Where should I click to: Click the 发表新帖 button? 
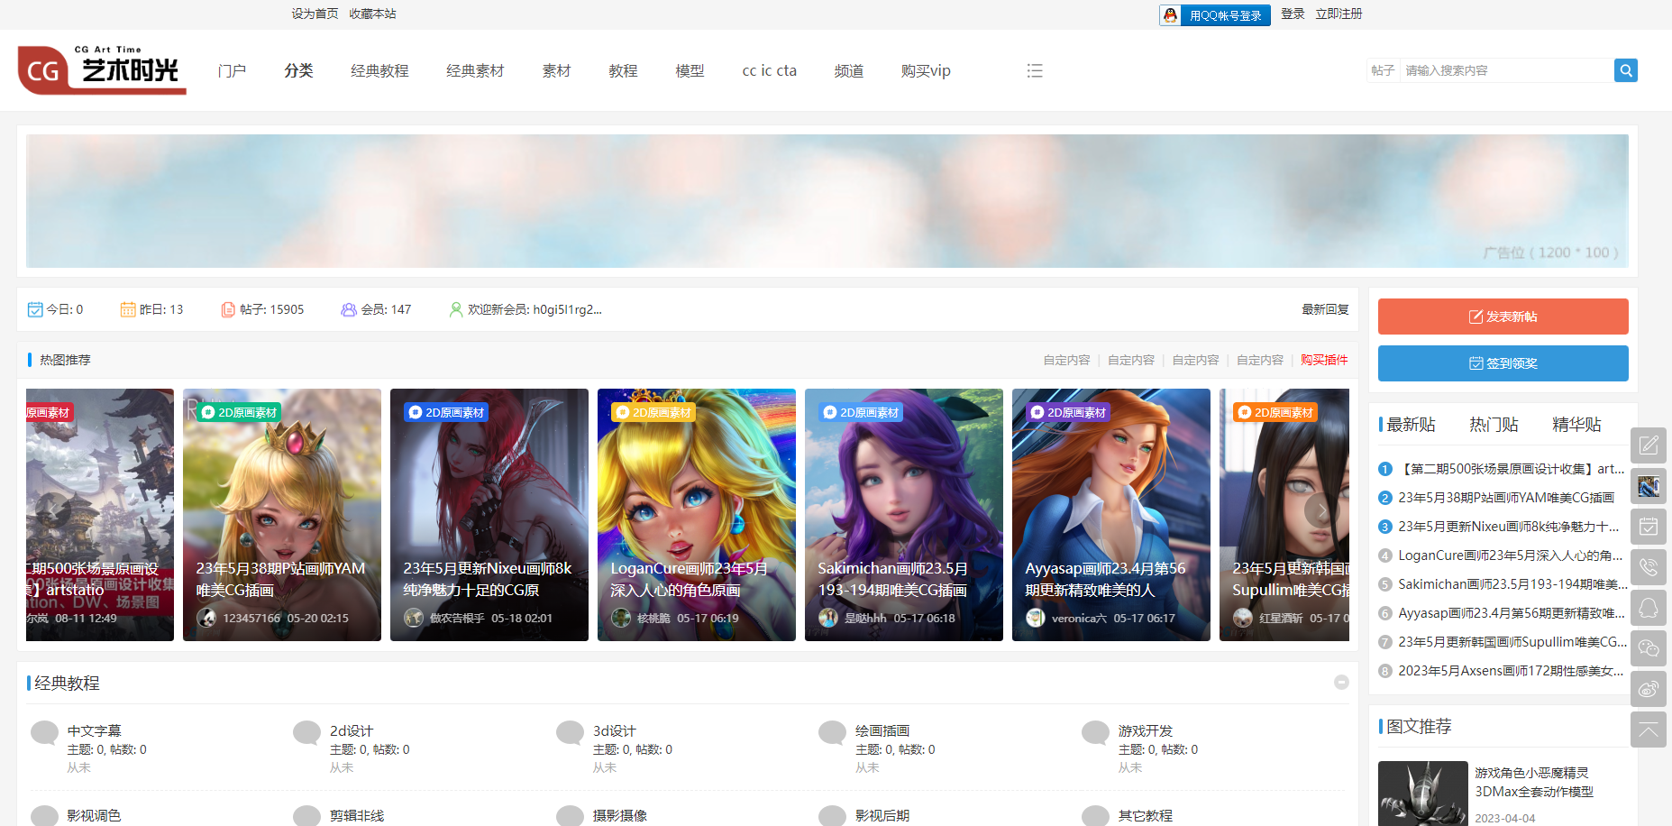1503,317
